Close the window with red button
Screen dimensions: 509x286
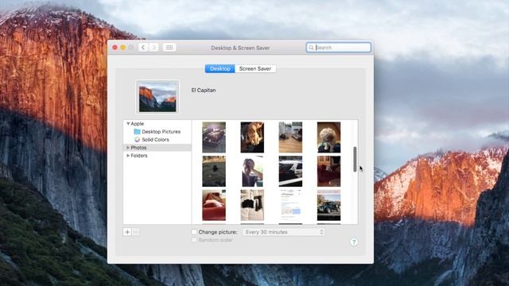tap(115, 48)
